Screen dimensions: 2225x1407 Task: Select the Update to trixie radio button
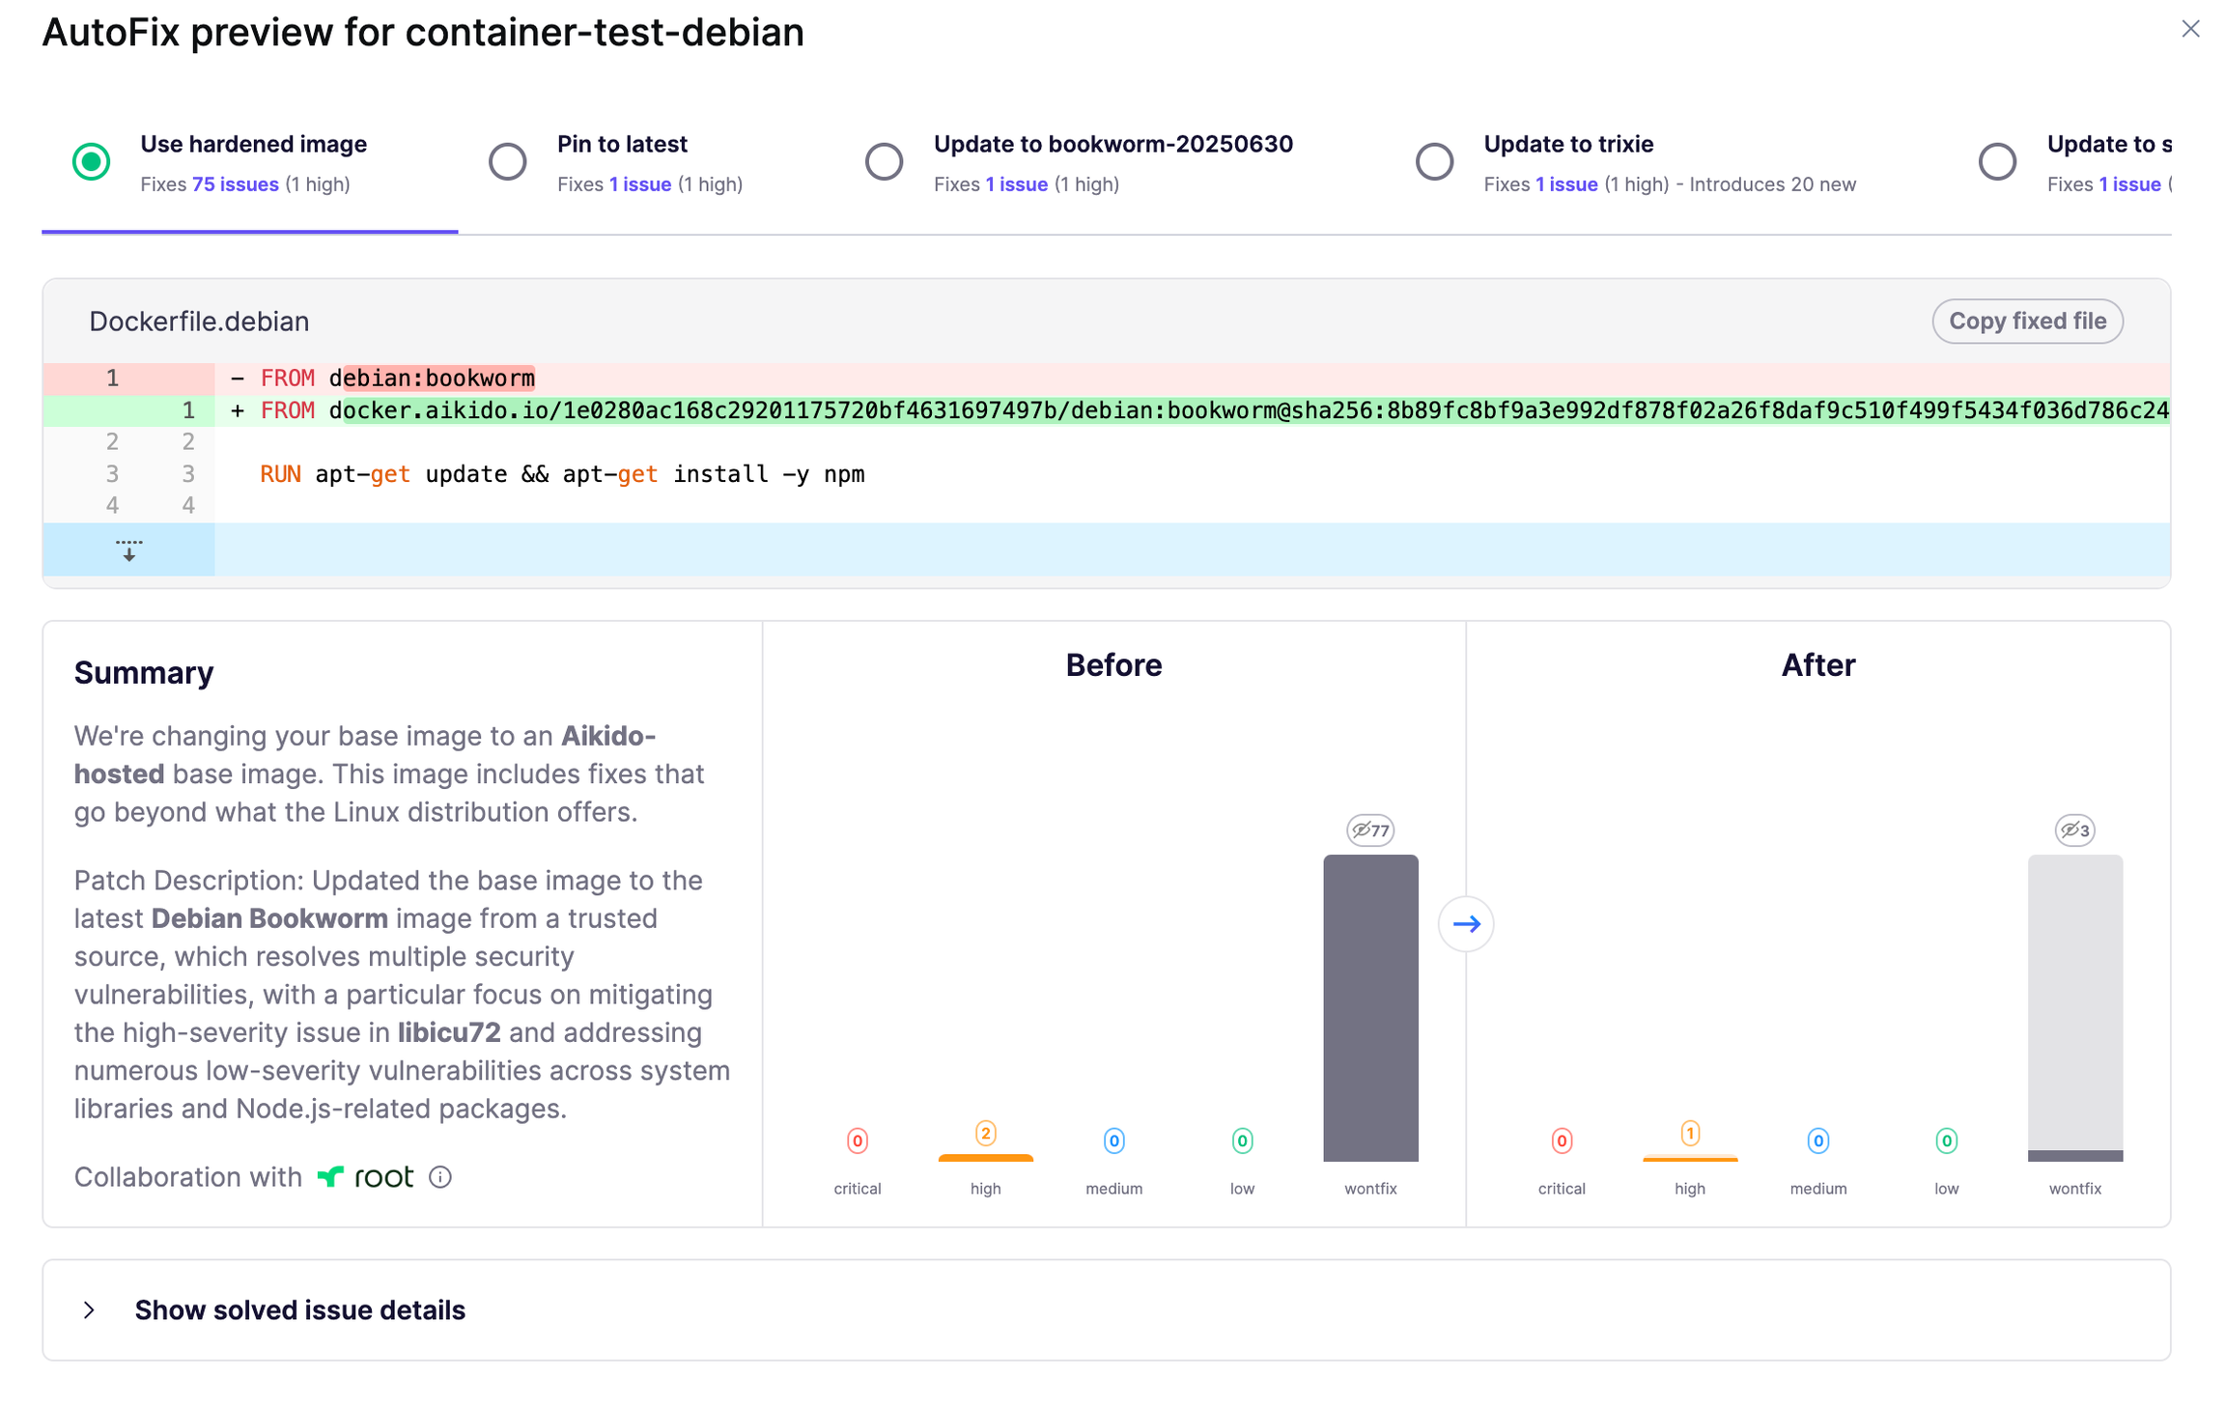coord(1434,161)
